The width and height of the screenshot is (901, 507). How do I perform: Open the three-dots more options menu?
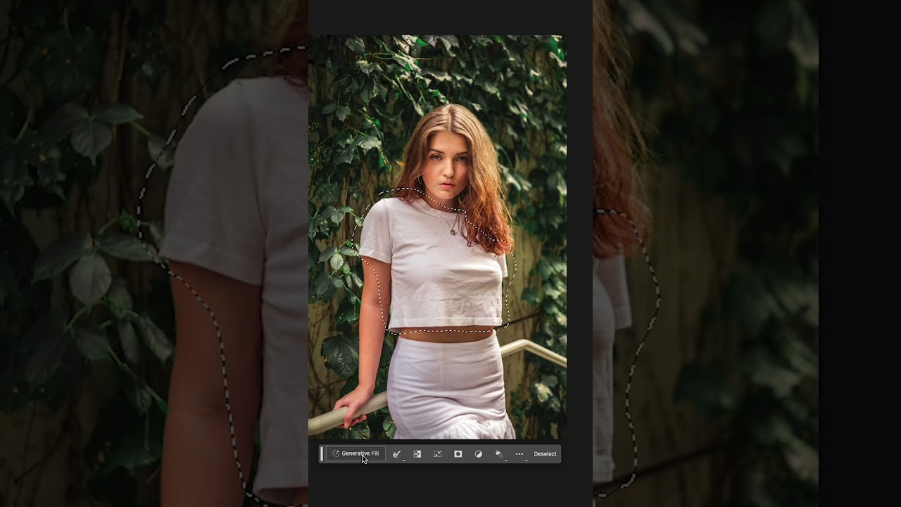tap(519, 454)
